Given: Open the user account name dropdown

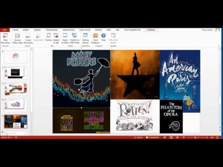Looking at the screenshot, I should coord(208,30).
